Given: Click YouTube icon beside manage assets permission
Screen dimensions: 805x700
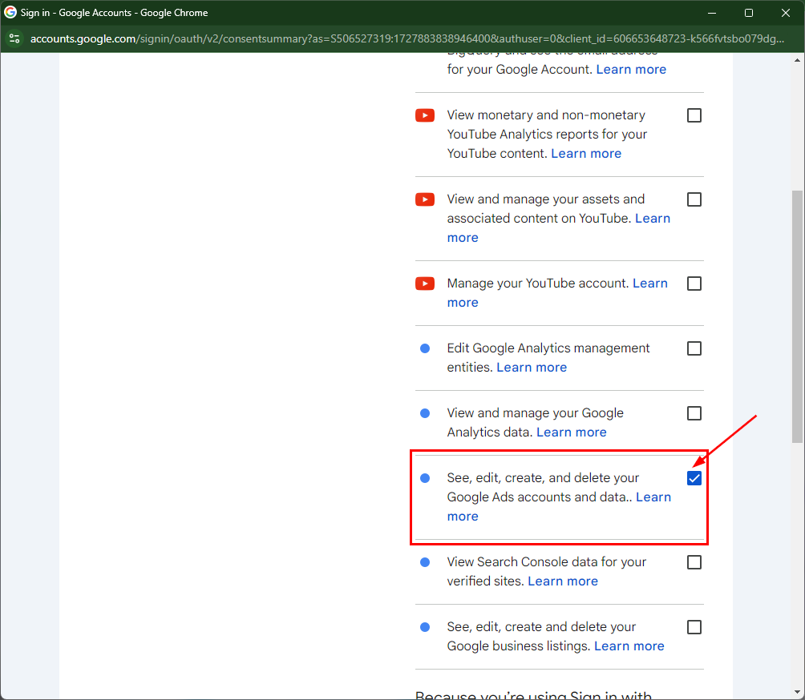Looking at the screenshot, I should (425, 199).
